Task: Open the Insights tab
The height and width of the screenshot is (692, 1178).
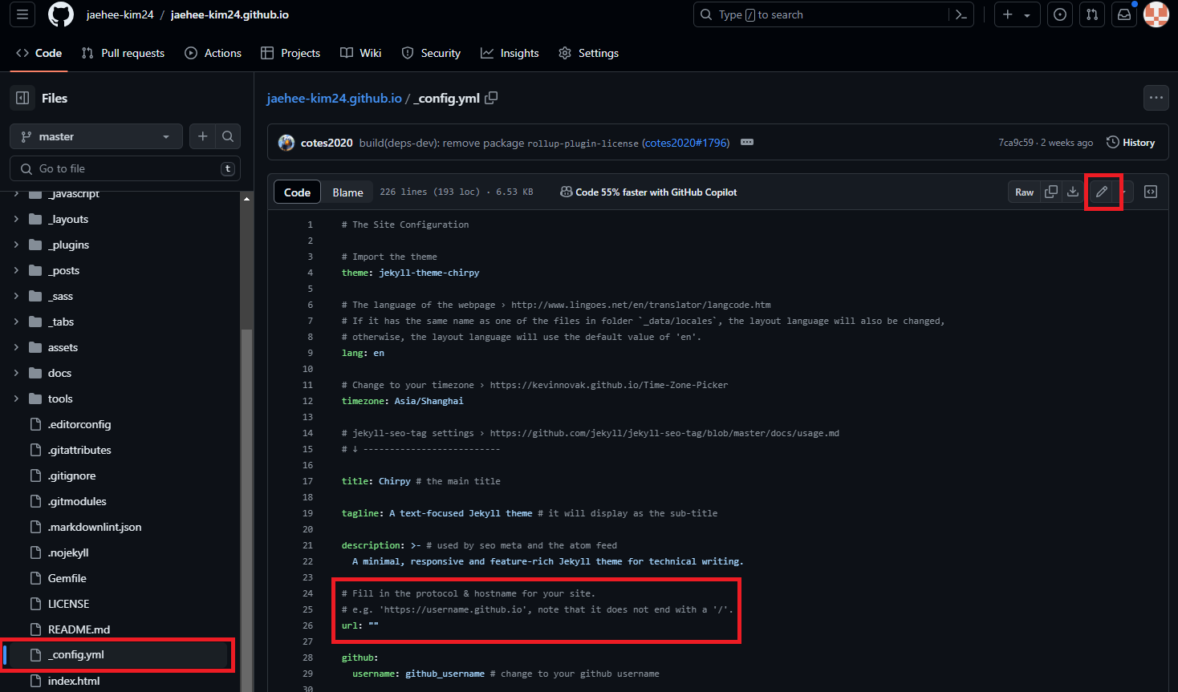Action: coord(510,53)
